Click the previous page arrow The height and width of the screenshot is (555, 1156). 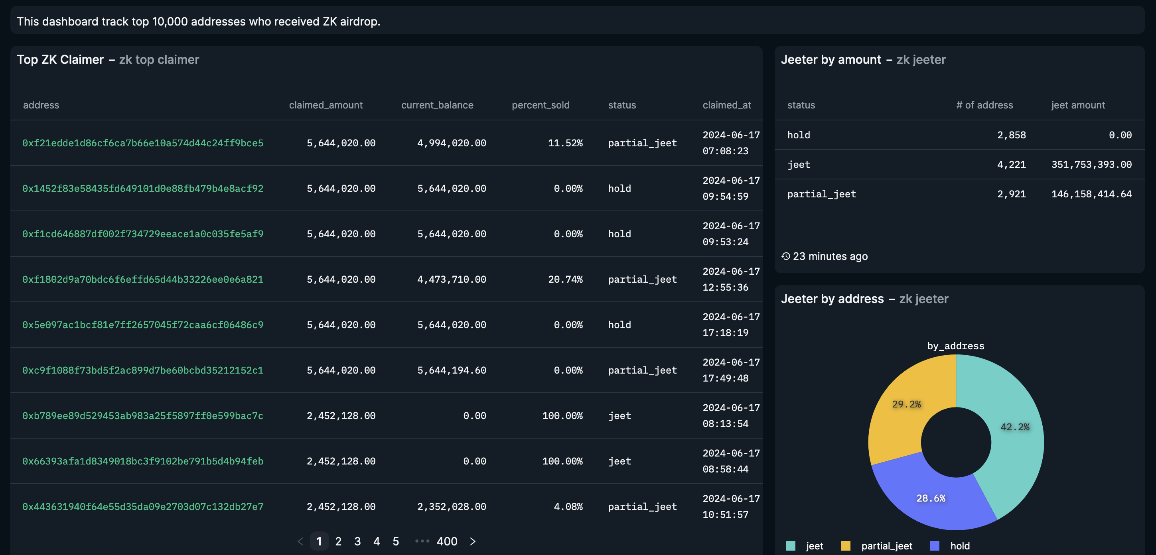[x=300, y=541]
